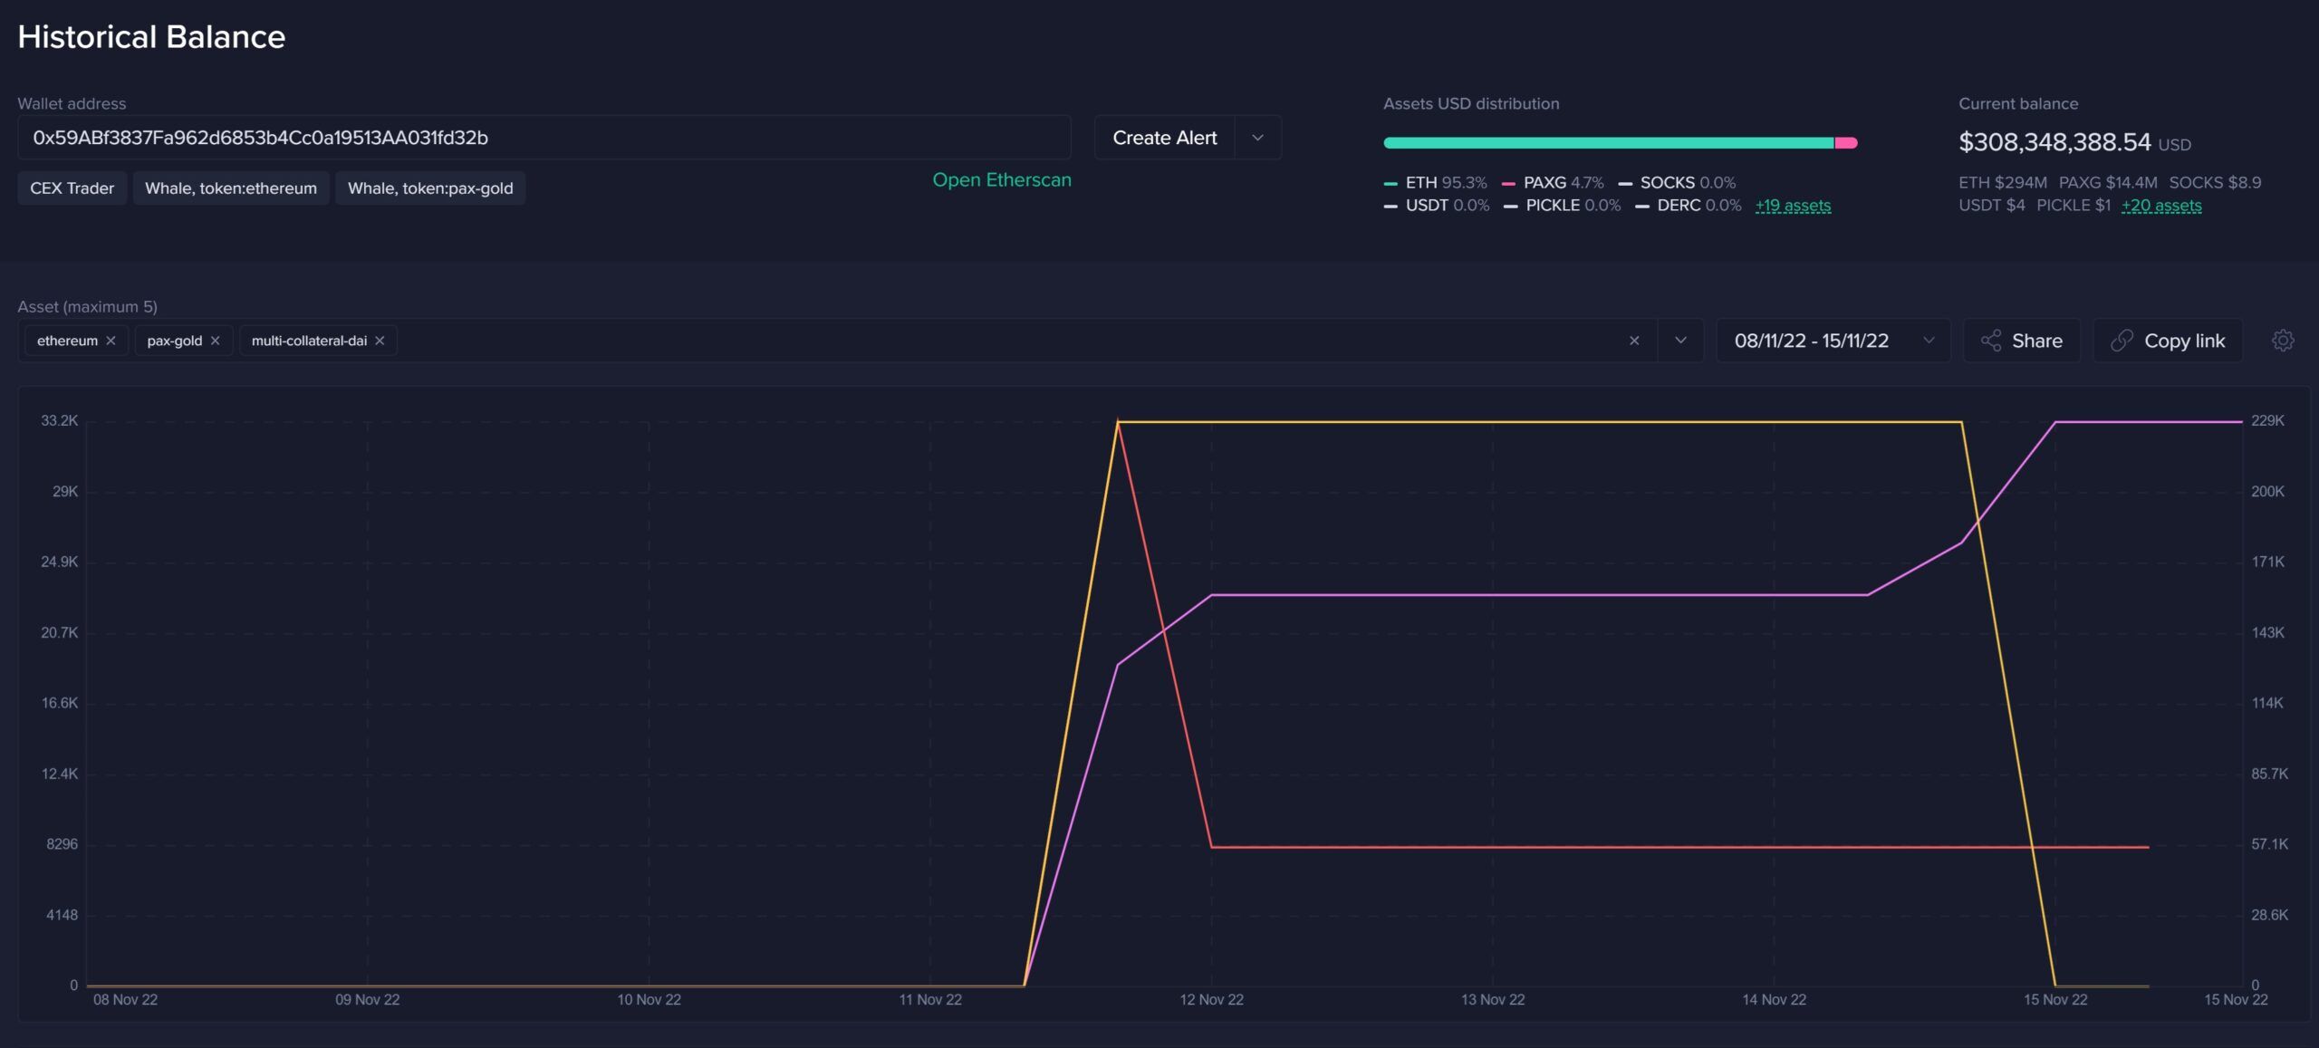This screenshot has width=2319, height=1048.
Task: Click the wallet address input field
Action: tap(544, 138)
